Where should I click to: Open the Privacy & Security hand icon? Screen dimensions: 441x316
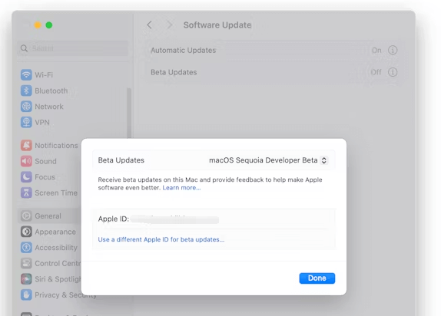[26, 295]
